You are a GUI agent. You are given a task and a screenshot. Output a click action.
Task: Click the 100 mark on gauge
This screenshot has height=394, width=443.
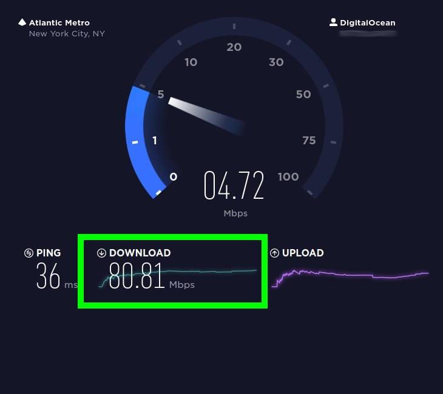coord(288,177)
